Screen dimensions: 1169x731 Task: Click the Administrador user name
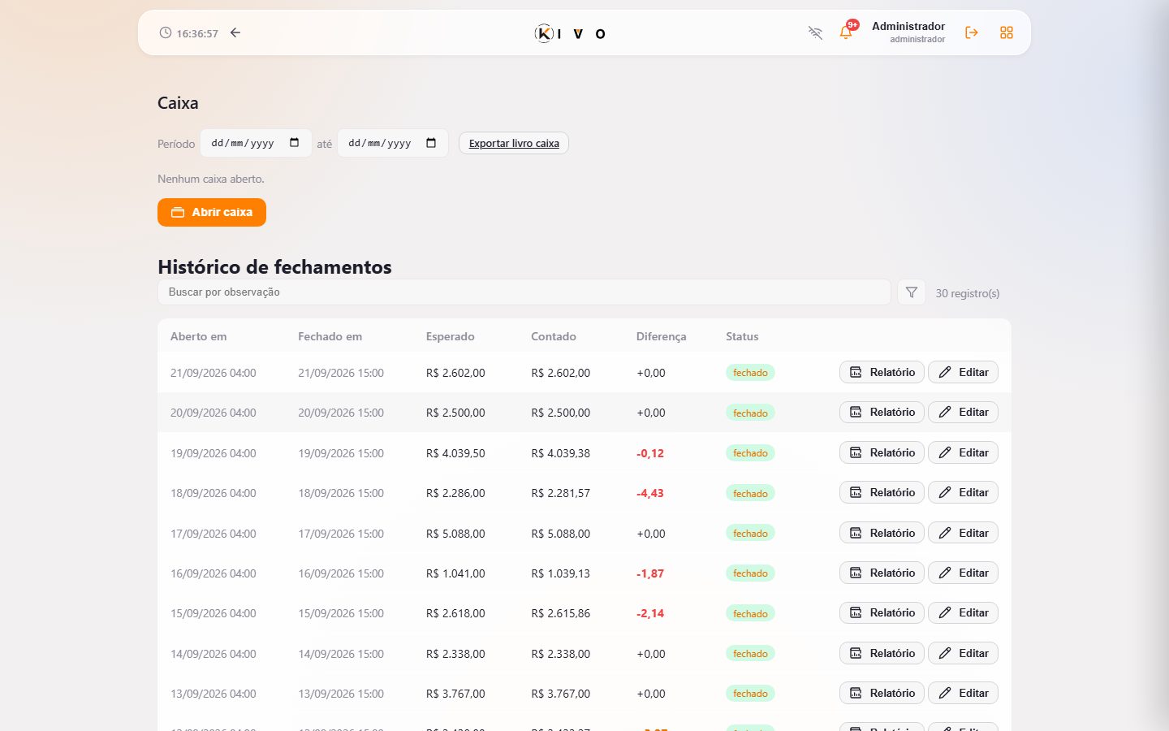click(x=908, y=26)
